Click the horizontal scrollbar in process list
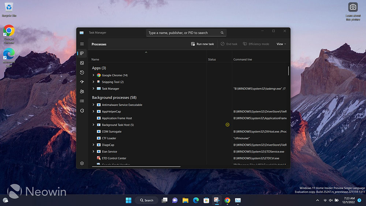Screen dimensions: 366x206 pyautogui.click(x=136, y=166)
